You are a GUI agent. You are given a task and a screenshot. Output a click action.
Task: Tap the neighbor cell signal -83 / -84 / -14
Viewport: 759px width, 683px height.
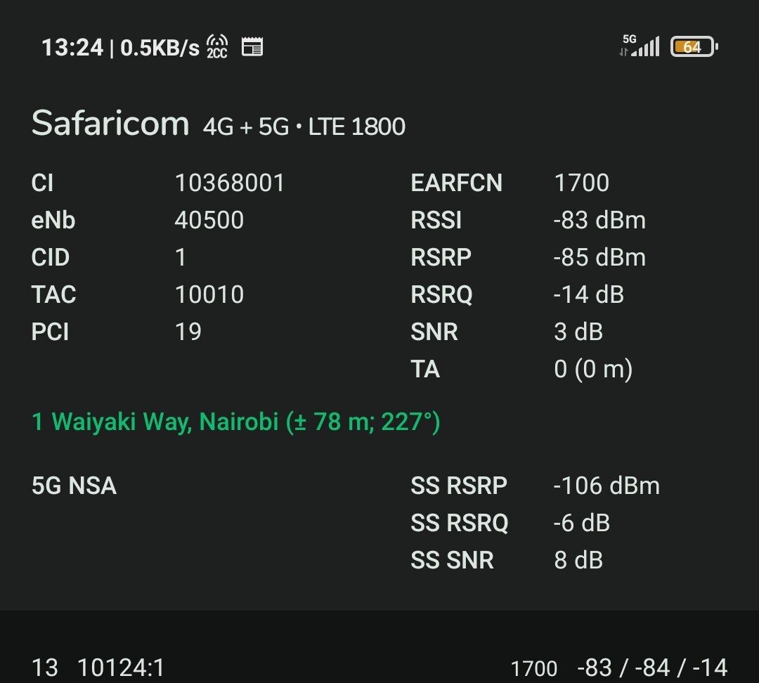tap(652, 668)
